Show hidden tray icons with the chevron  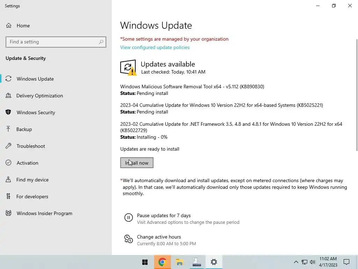296,262
